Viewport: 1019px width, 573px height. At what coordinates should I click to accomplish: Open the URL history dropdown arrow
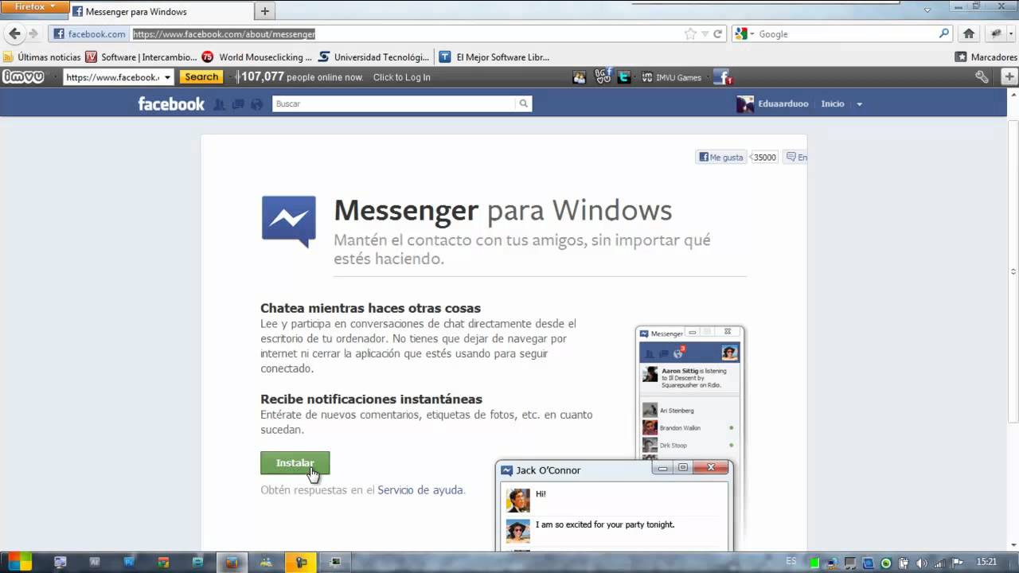click(705, 34)
